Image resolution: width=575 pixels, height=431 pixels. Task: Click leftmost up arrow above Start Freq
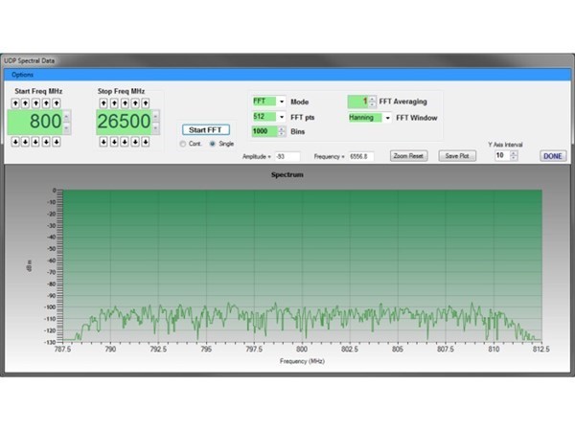click(x=14, y=103)
